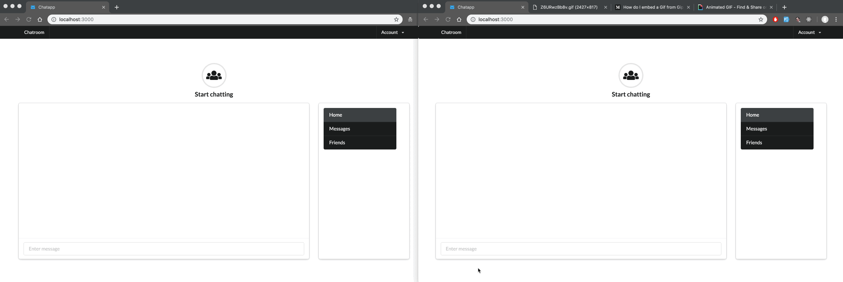Open Home in the right window side menu

777,115
